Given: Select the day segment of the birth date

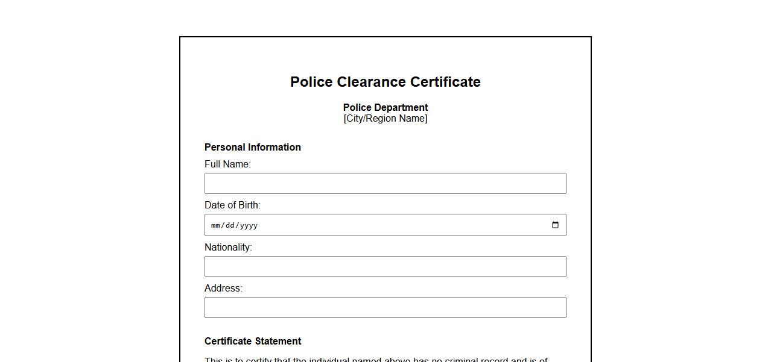Looking at the screenshot, I should click(x=230, y=226).
